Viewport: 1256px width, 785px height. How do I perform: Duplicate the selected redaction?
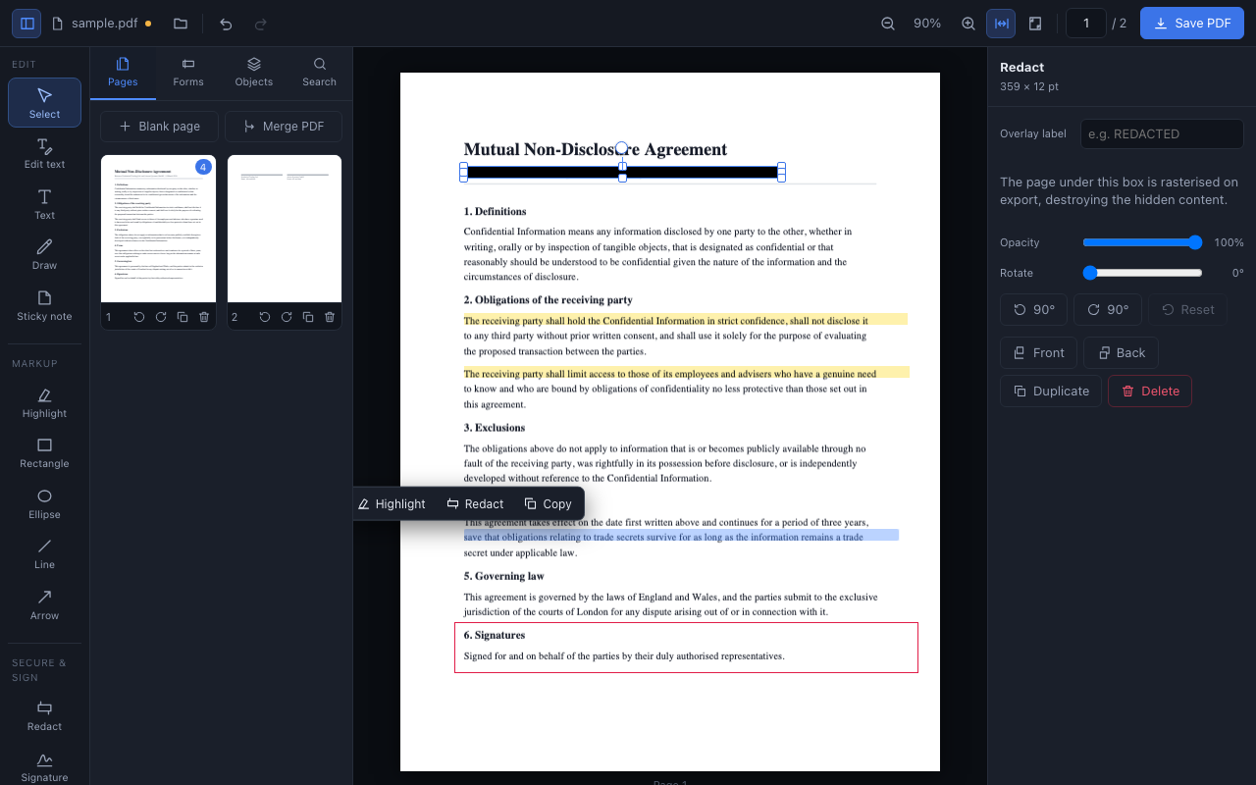pyautogui.click(x=1051, y=391)
